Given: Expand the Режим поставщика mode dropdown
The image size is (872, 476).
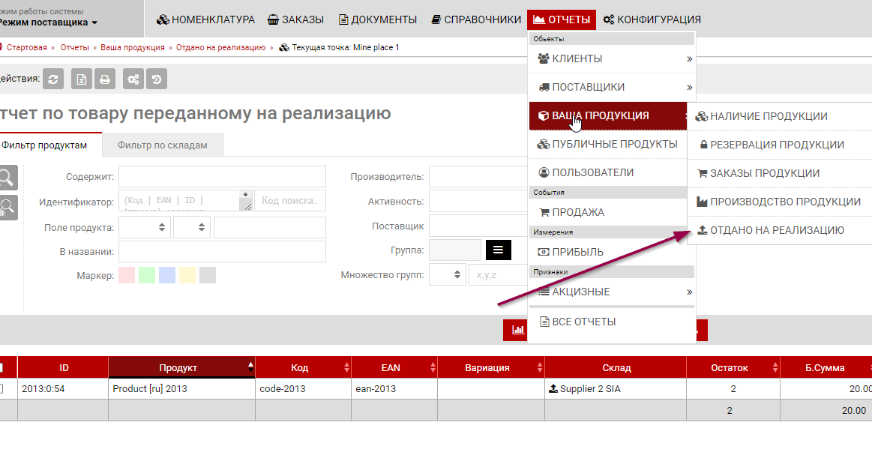Looking at the screenshot, I should pyautogui.click(x=49, y=22).
